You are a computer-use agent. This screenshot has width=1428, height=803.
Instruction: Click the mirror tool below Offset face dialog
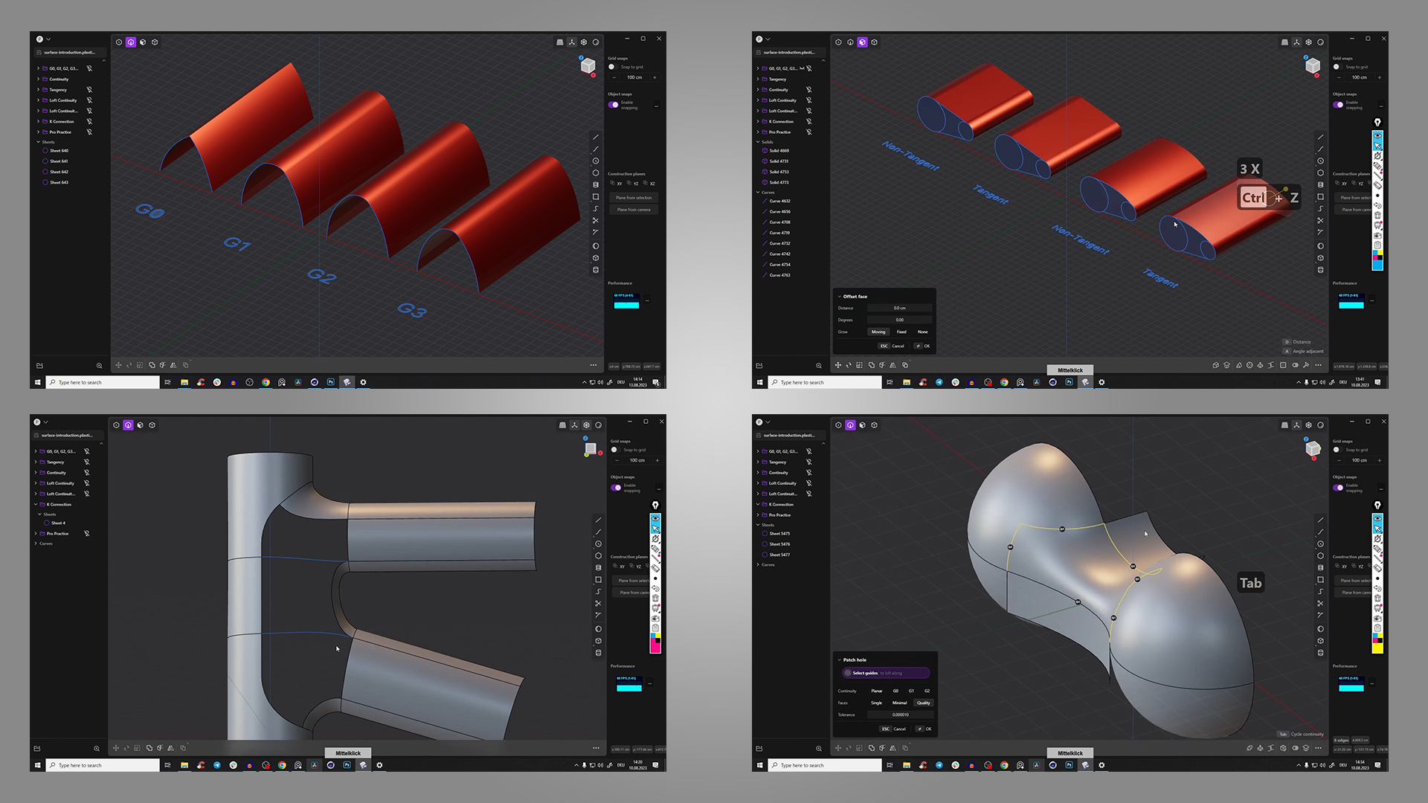point(892,365)
